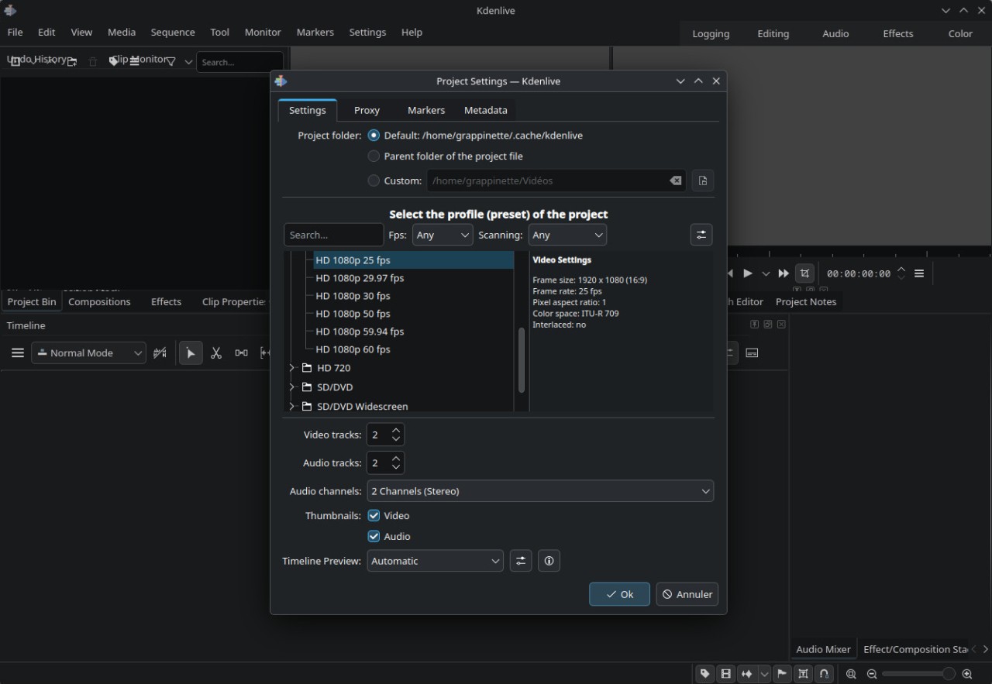Click the timeline preview info icon

549,561
